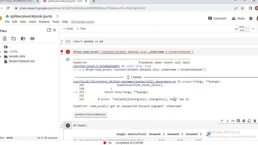Click 'All changes saved' link
The image size is (258, 145).
pyautogui.click(x=82, y=22)
